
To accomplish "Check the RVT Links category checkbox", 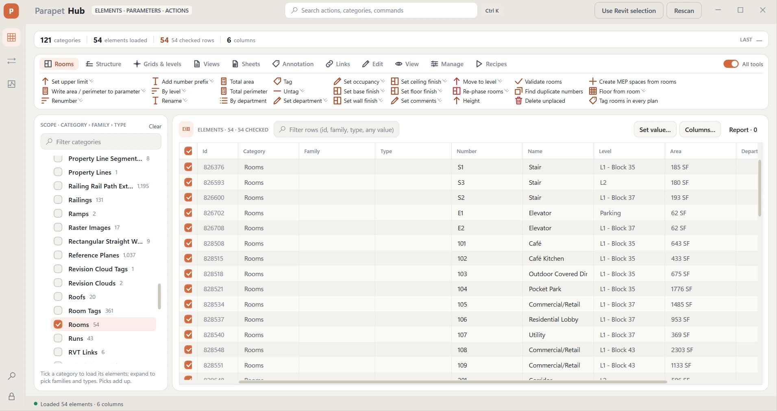I will (58, 352).
